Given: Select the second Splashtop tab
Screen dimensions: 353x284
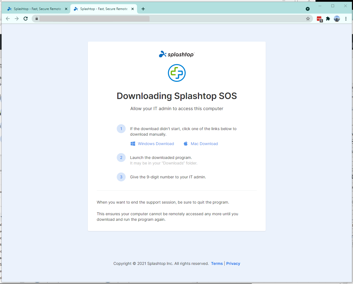Looking at the screenshot, I should [104, 9].
